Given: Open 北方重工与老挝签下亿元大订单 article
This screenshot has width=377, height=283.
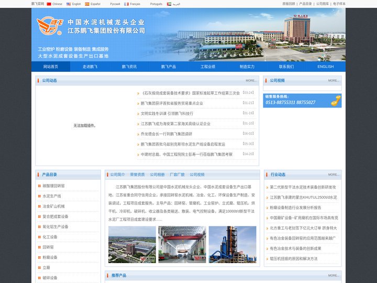Looking at the screenshot, I should [x=303, y=228].
